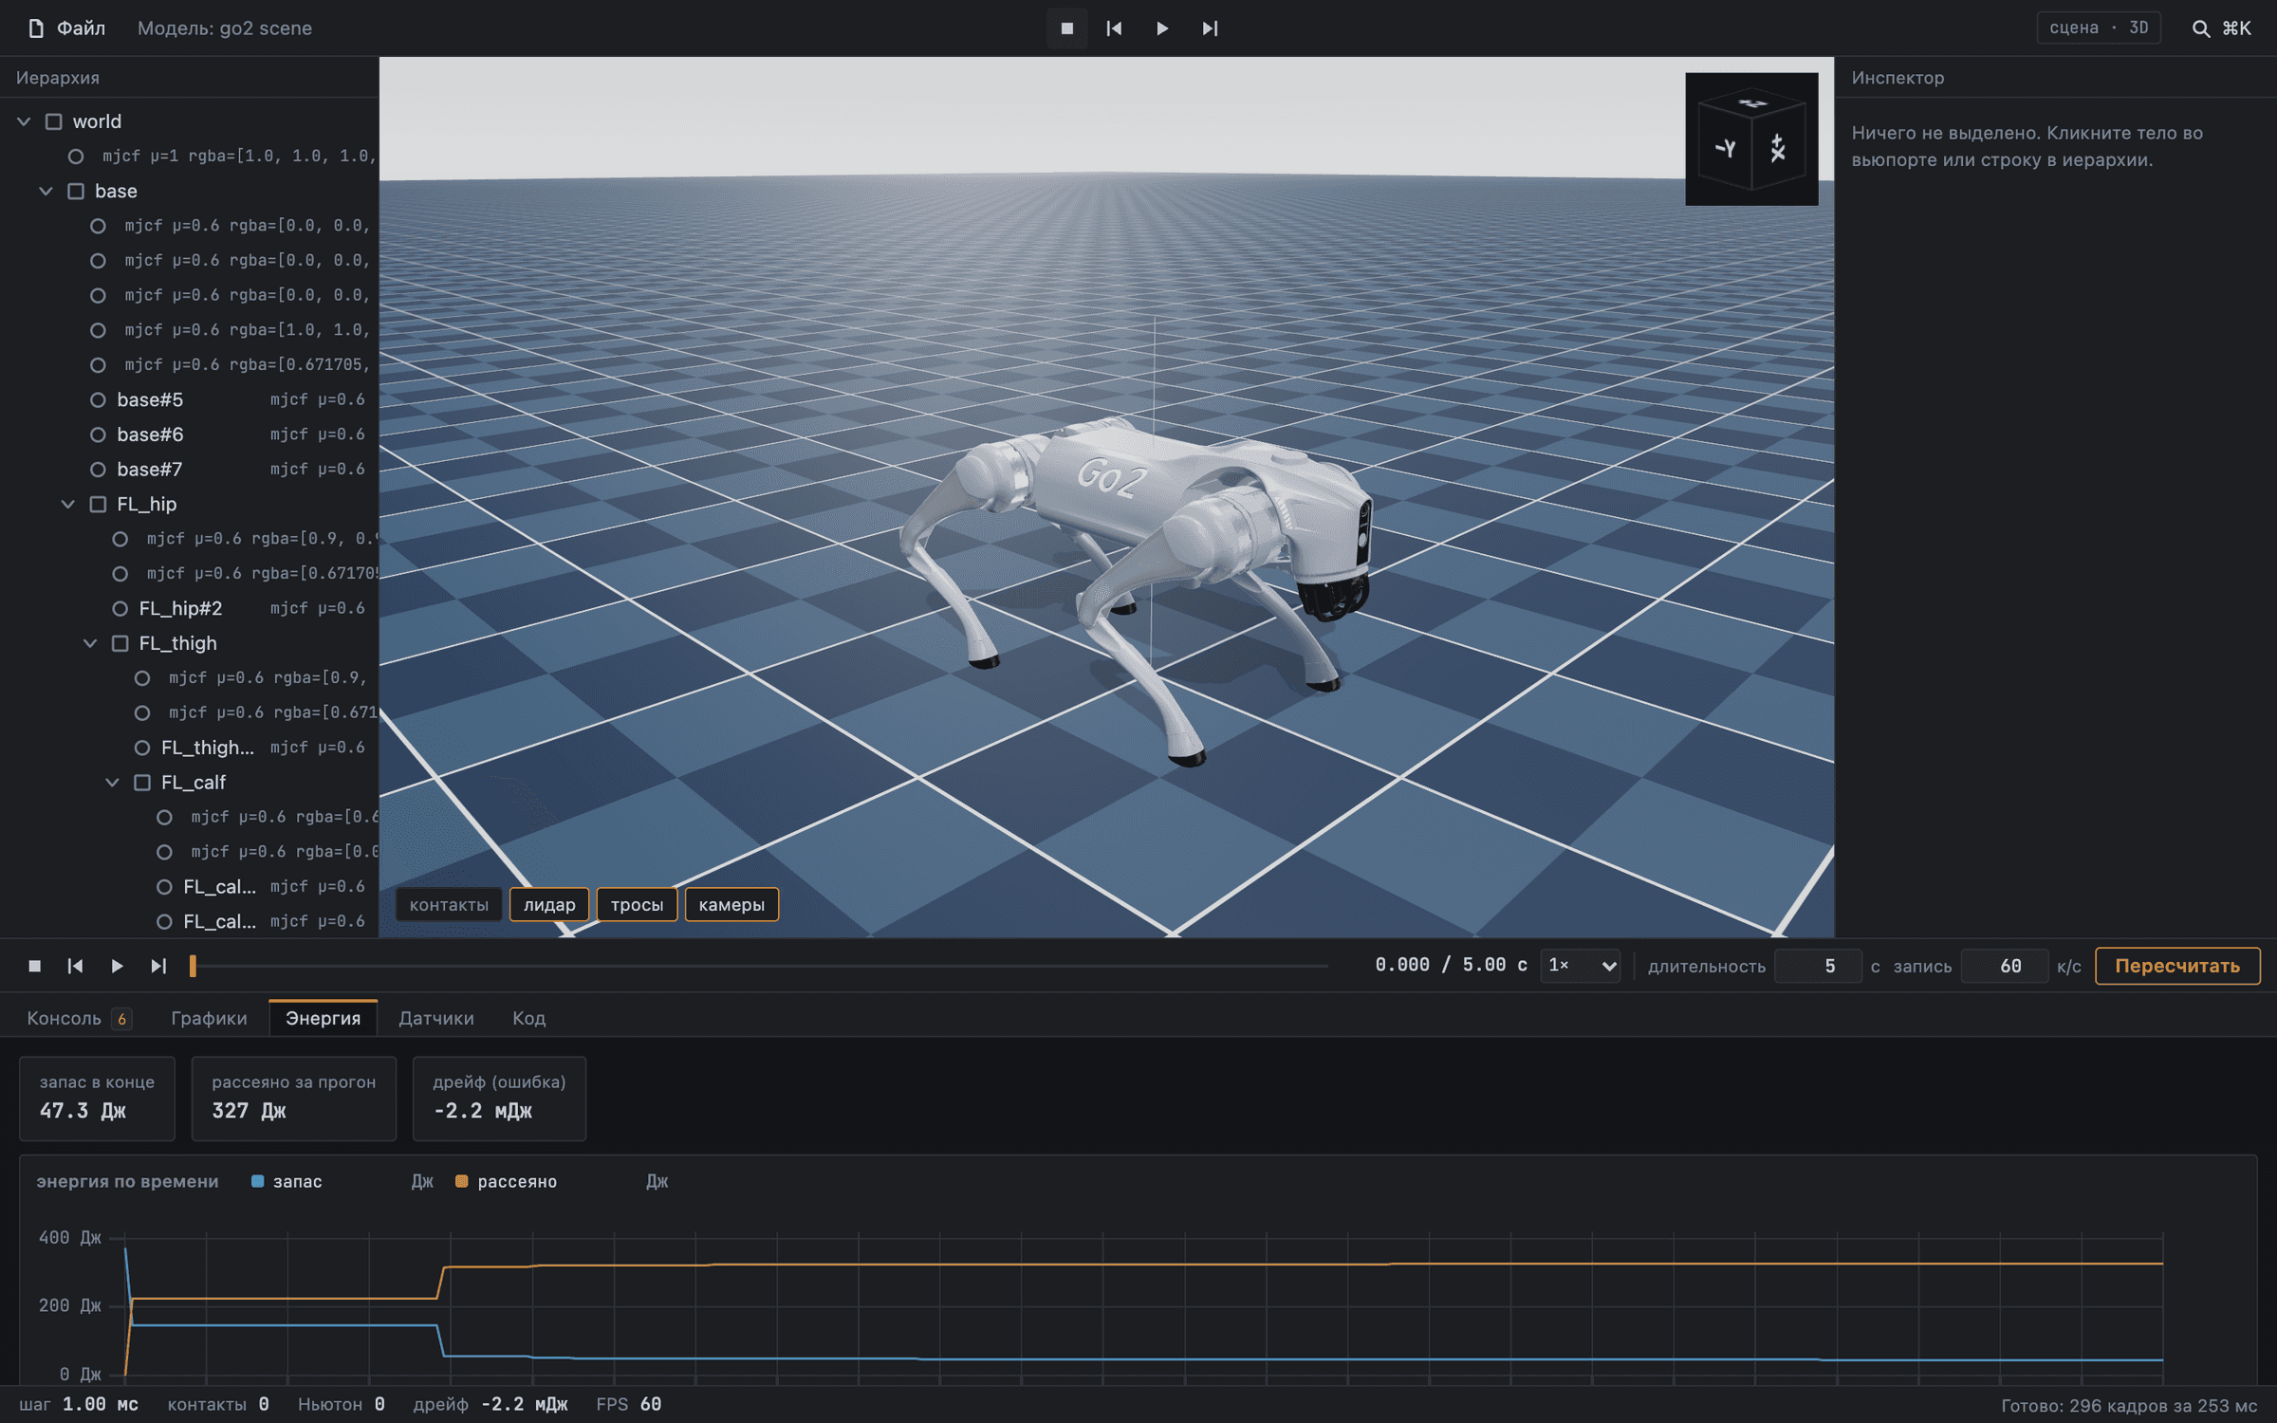Toggle the сцена · 3D view switch
2277x1423 pixels.
[2099, 28]
